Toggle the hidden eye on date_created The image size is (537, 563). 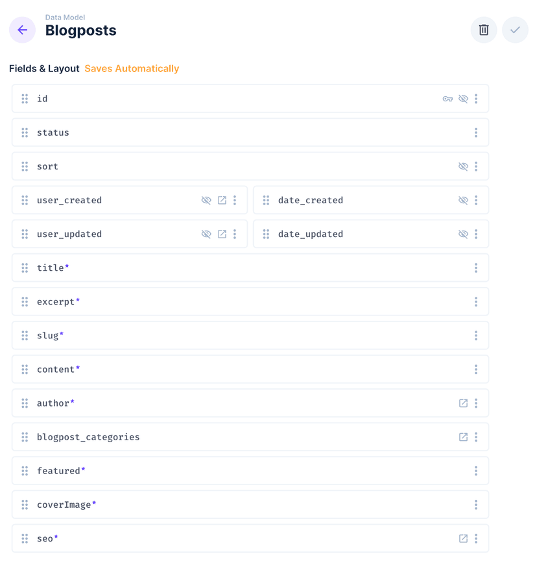[x=463, y=200]
